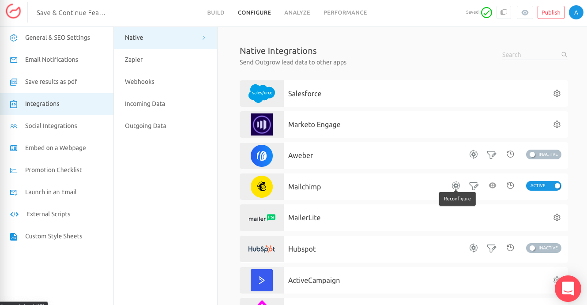
Task: Select Zapier in integrations submenu
Action: point(166,60)
